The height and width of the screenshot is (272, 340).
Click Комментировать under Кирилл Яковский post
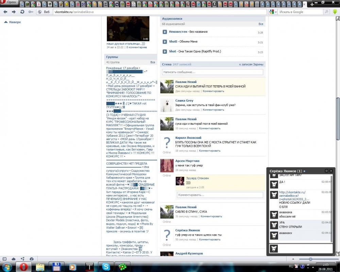(x=210, y=151)
